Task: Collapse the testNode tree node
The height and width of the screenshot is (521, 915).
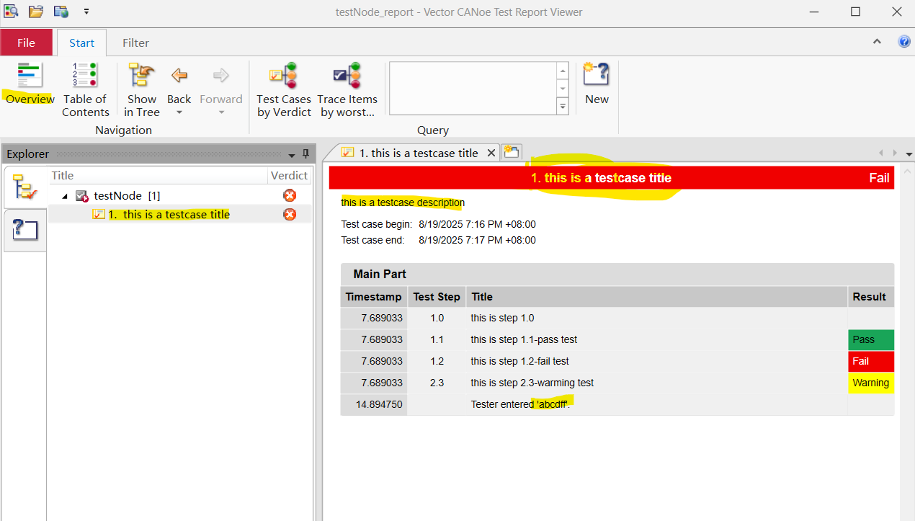Action: point(65,196)
